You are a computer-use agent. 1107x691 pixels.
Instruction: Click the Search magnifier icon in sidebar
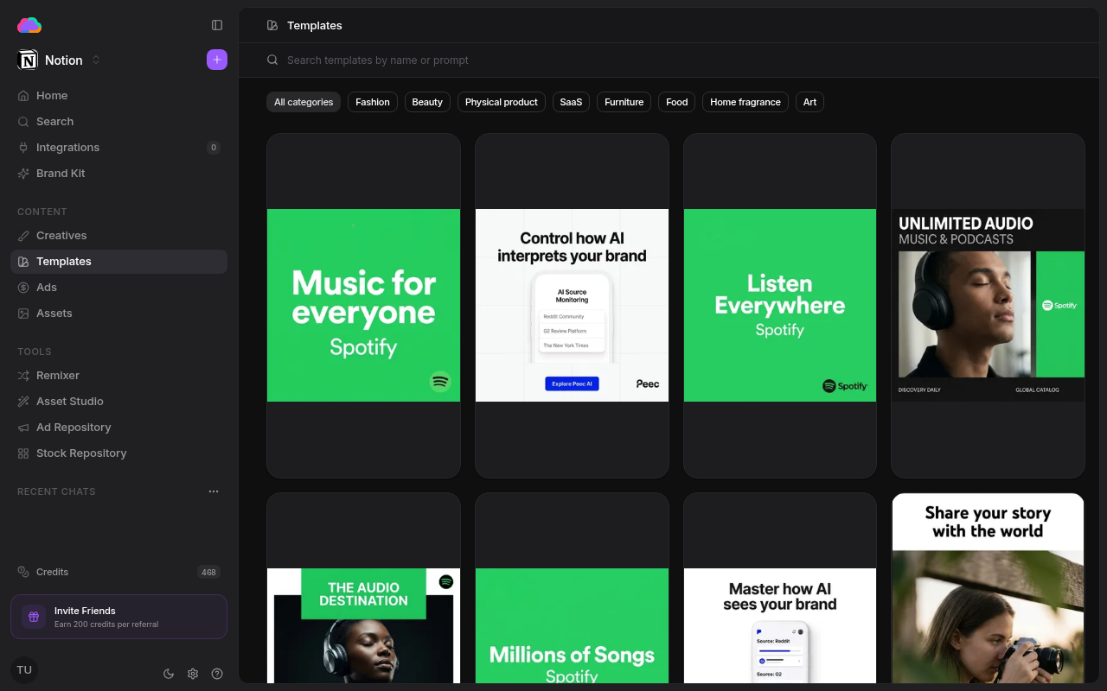point(23,122)
